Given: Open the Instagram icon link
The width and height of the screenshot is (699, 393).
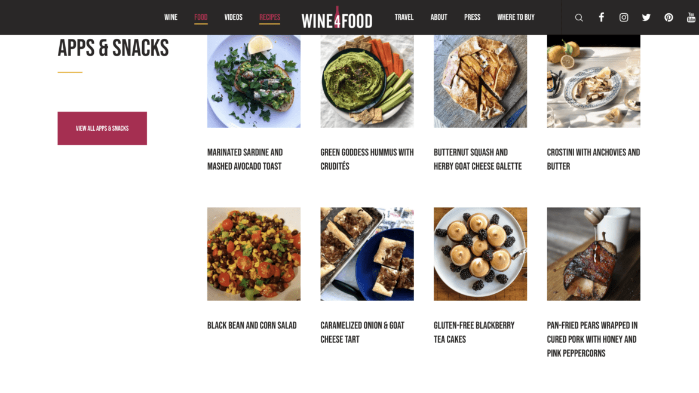Looking at the screenshot, I should pos(624,17).
